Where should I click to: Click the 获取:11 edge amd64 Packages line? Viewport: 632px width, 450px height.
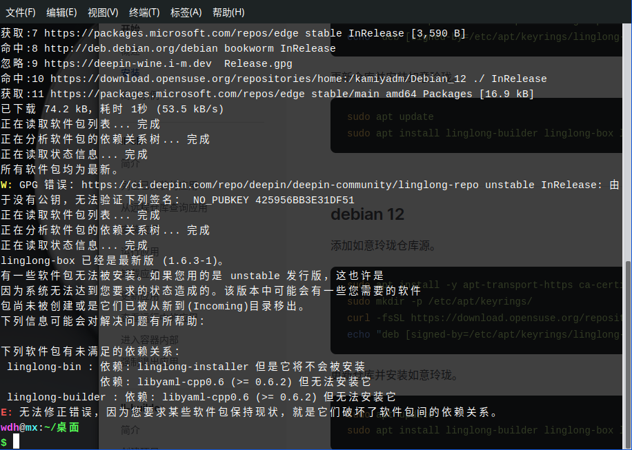pos(268,94)
